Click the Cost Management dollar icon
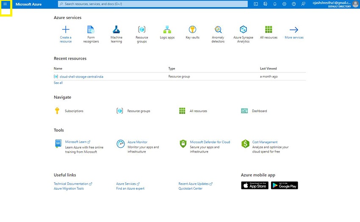 pos(245,144)
